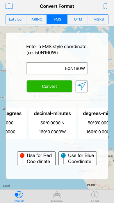Switch to ARINC format
The width and height of the screenshot is (114, 203).
36,20
